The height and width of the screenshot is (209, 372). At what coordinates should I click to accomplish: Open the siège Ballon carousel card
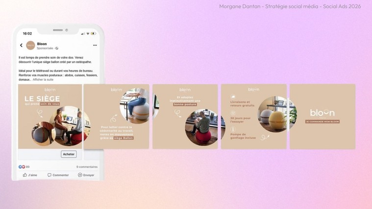(117, 116)
